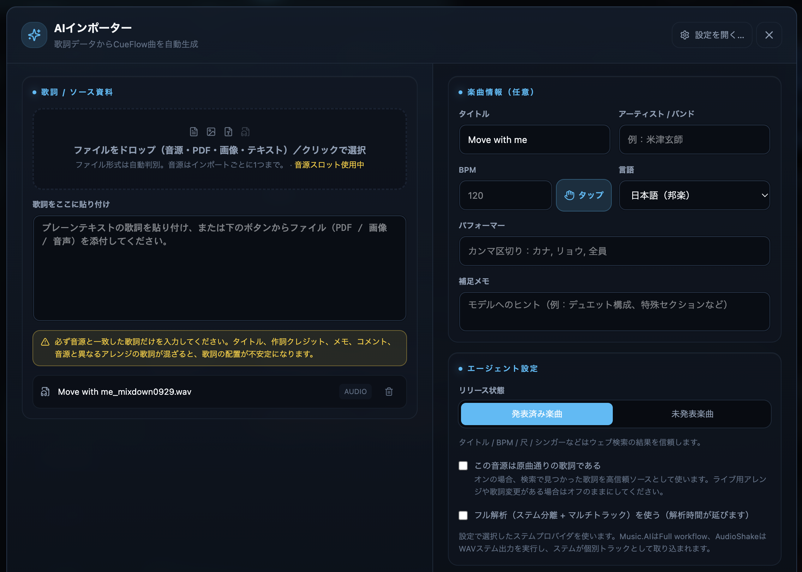Click audio icon beside Move with me_mixdown0929.wav
Viewport: 802px width, 572px height.
coord(45,392)
